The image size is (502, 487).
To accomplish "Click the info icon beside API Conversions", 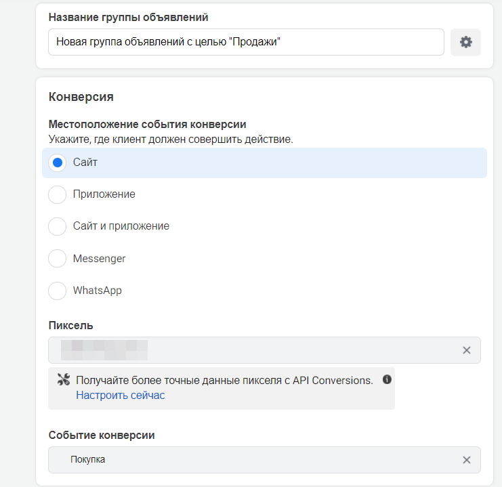I will pos(387,380).
